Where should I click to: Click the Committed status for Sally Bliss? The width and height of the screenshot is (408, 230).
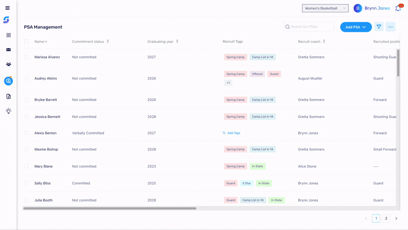[81, 183]
